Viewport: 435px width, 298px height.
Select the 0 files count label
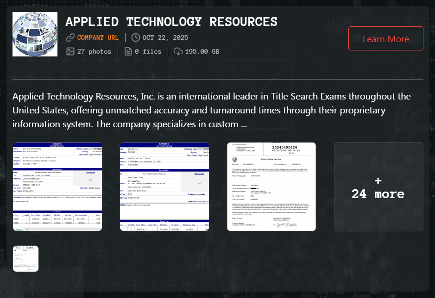point(148,51)
